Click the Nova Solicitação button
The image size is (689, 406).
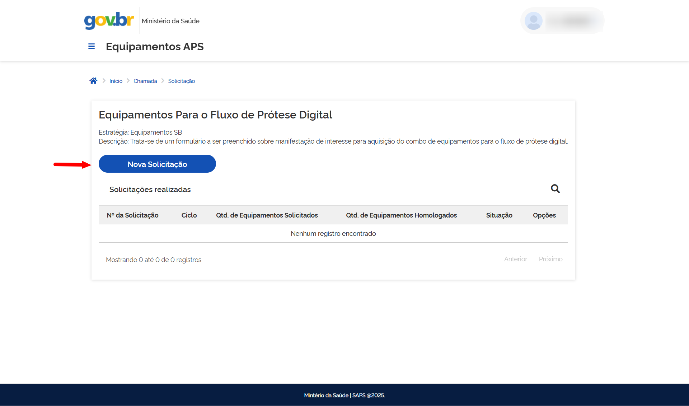click(x=157, y=164)
